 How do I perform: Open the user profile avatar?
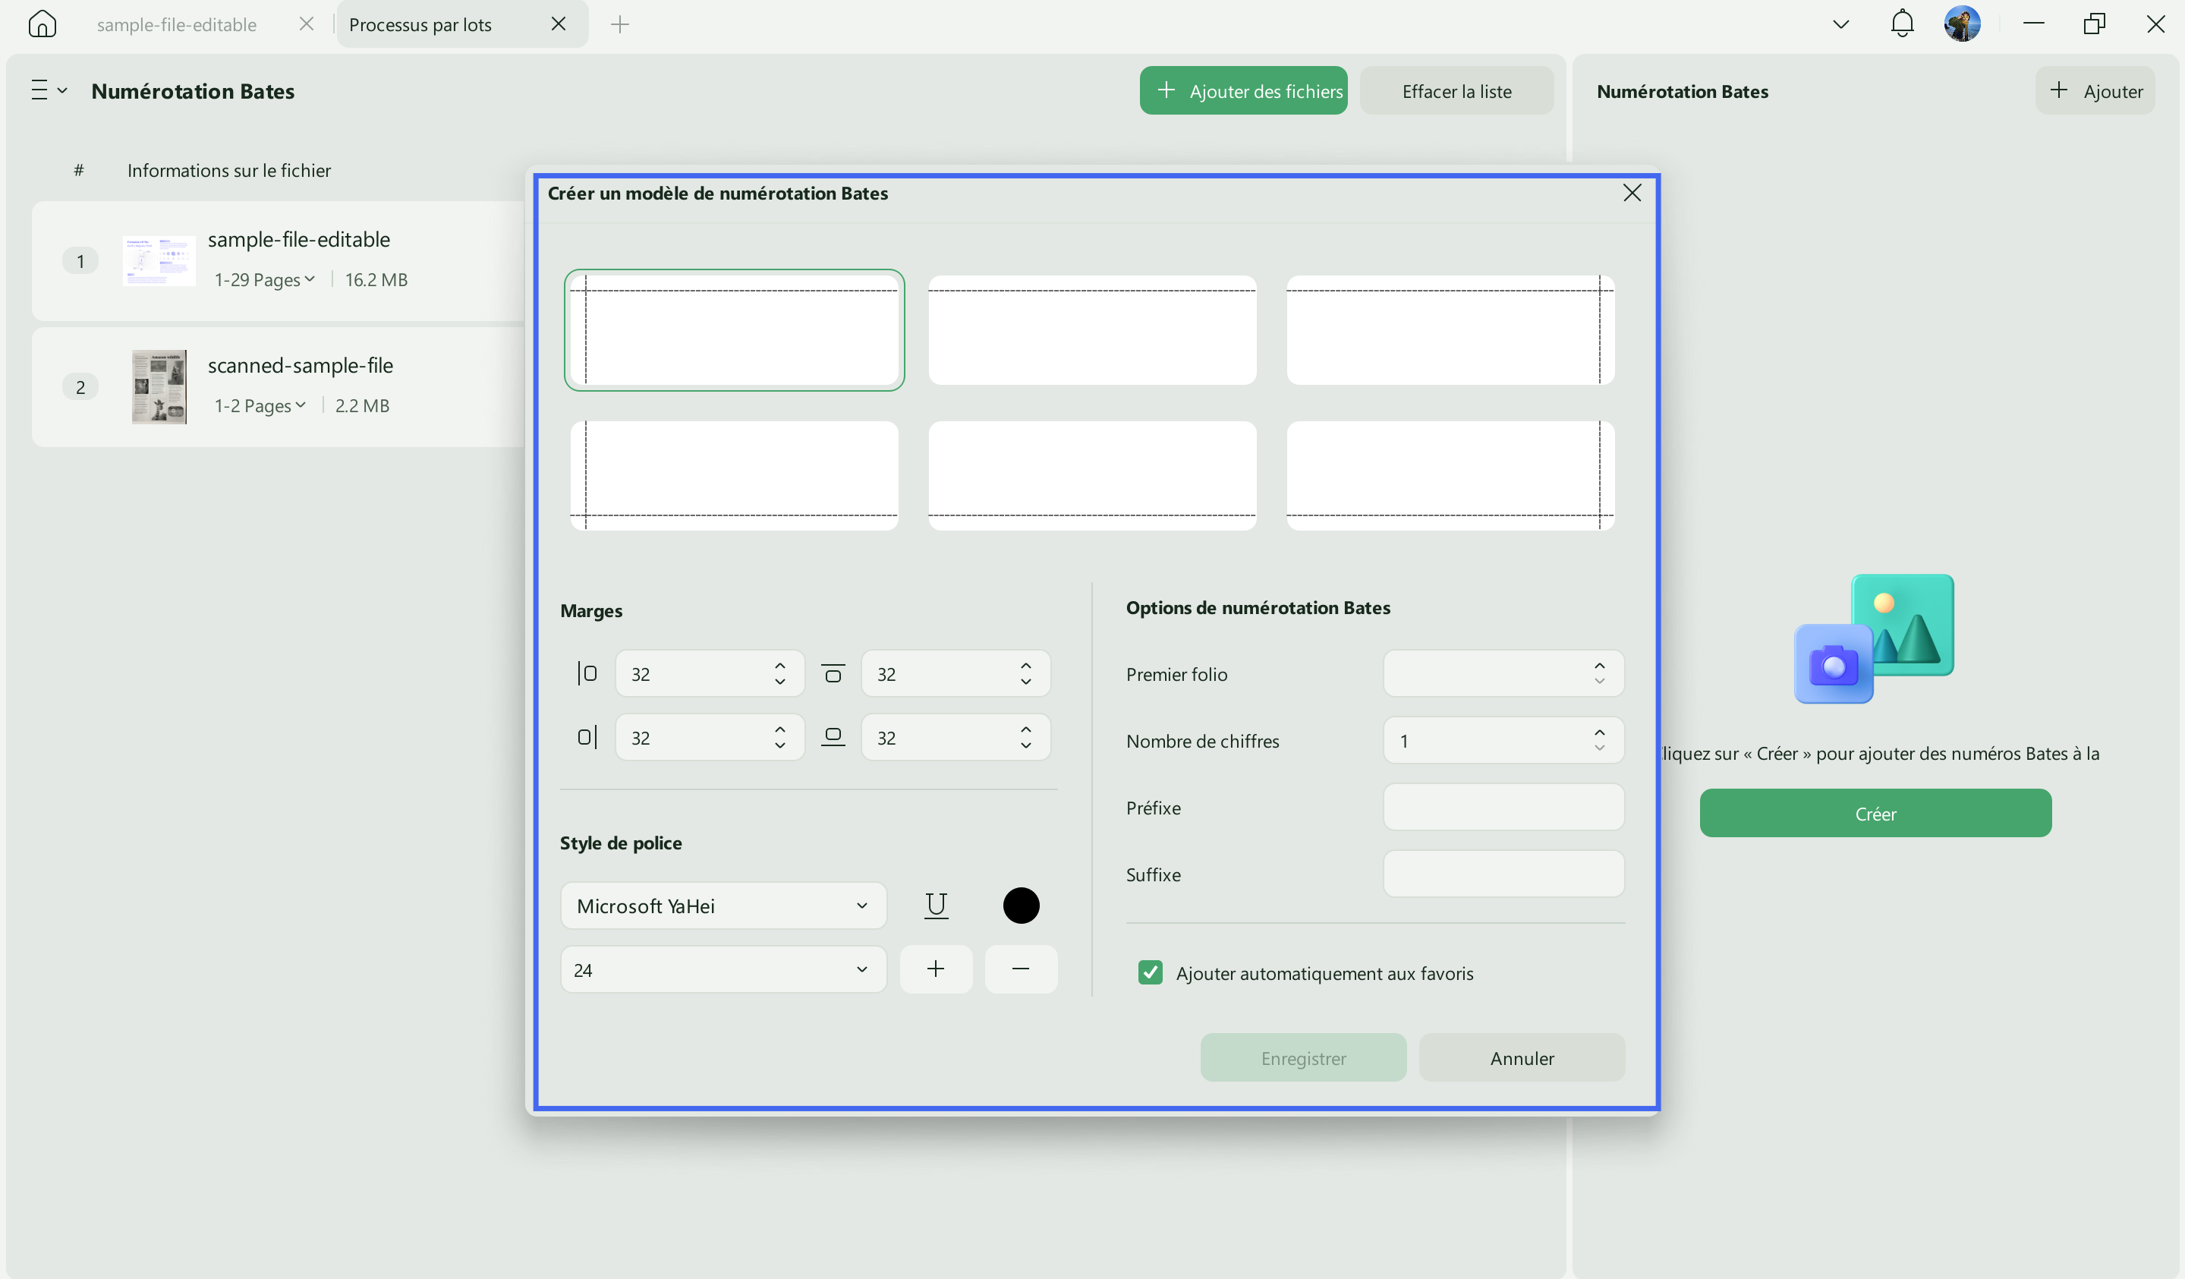point(1962,24)
